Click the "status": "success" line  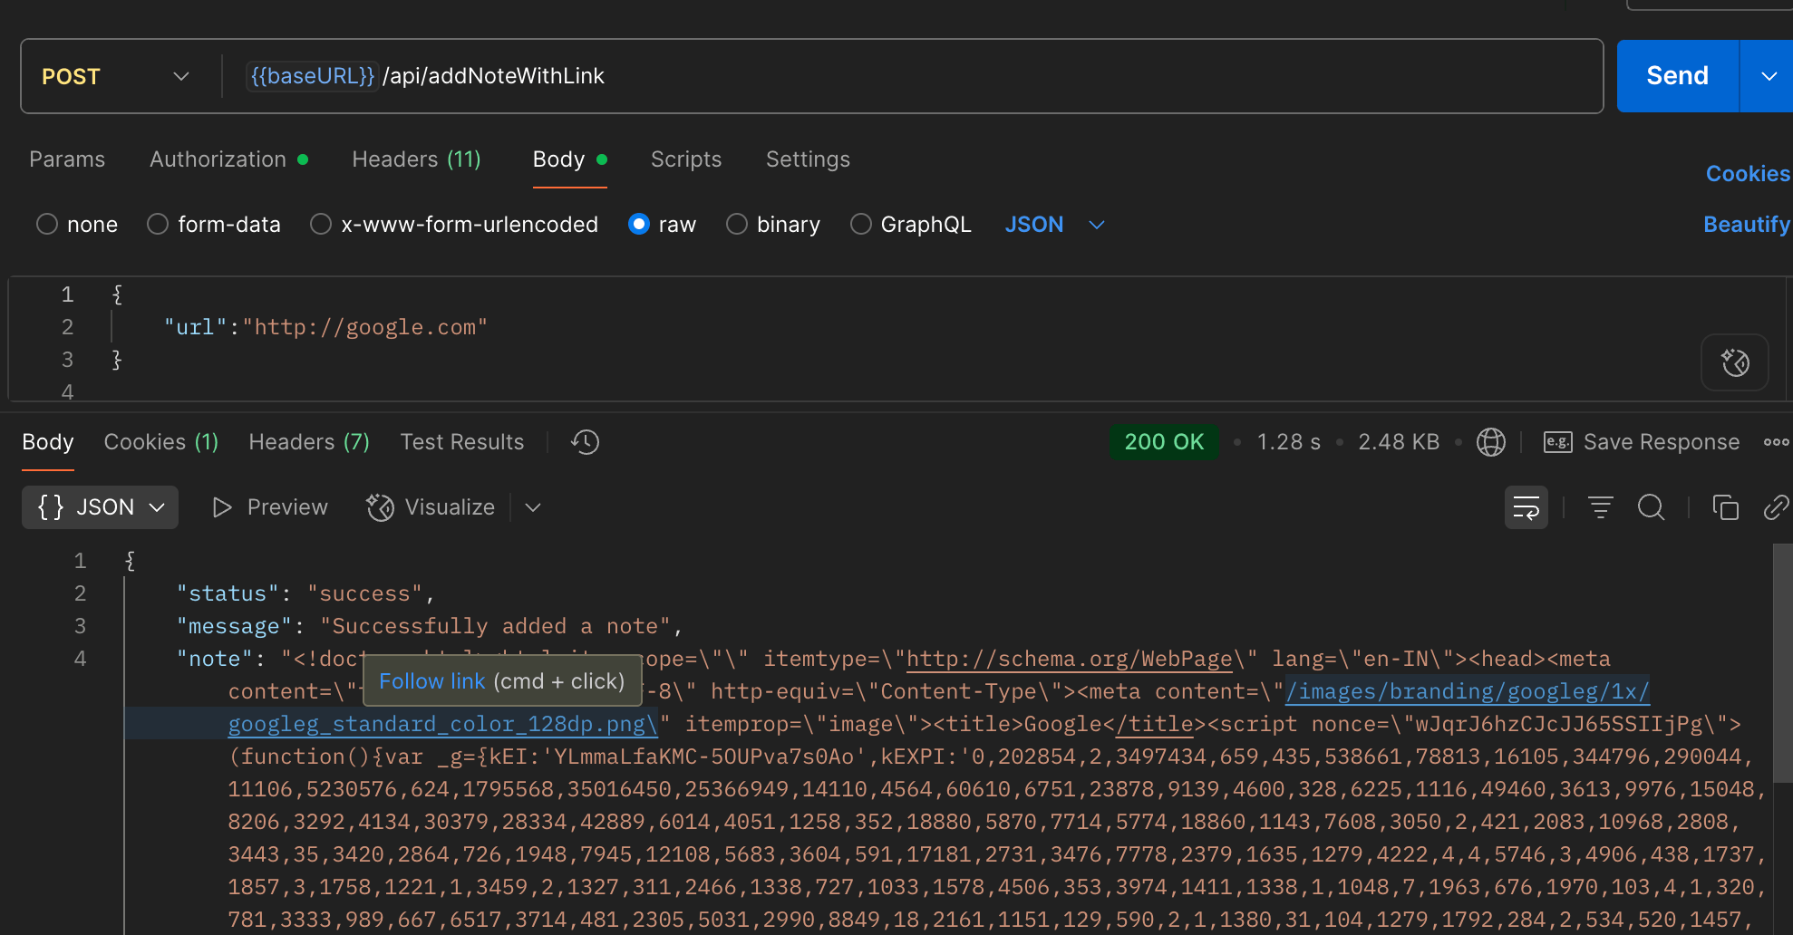coord(305,593)
